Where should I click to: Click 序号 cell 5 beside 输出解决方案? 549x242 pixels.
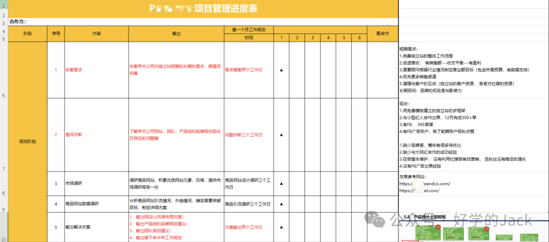coord(56,227)
